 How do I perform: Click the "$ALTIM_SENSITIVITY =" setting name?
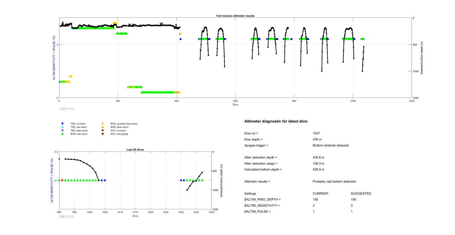pos(262,206)
